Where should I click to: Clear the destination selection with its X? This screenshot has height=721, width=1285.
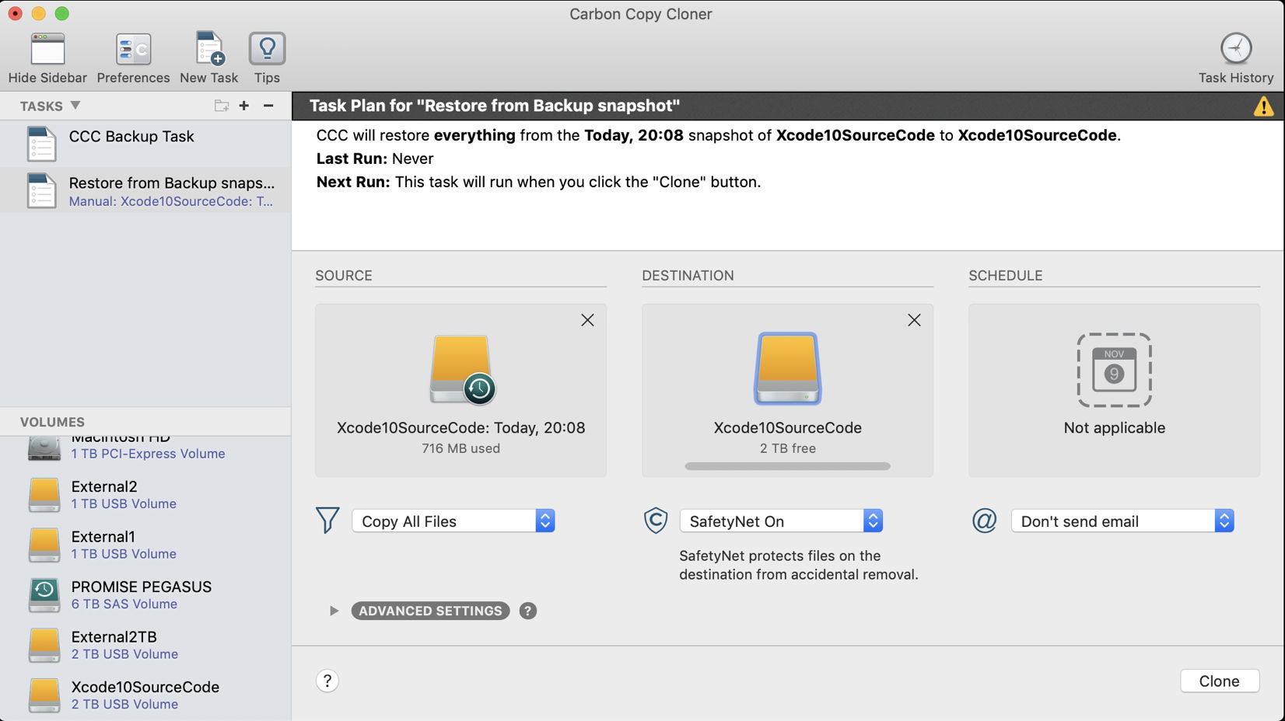point(914,320)
